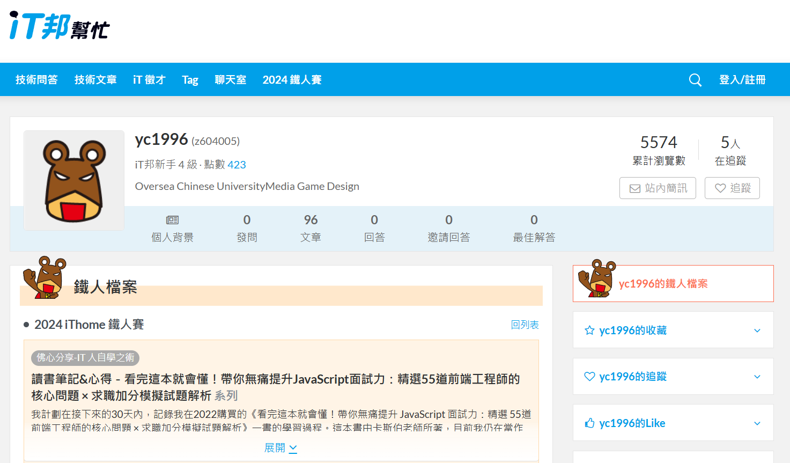Click bear mascot in yc1996的鐵人檔案 card
The image size is (790, 463).
pyautogui.click(x=596, y=278)
